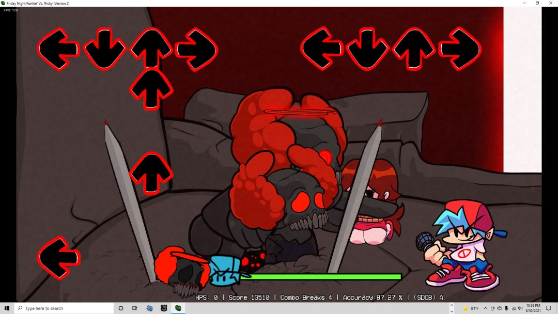This screenshot has height=314, width=558.
Task: Open the Windows Start menu
Action: pos(7,308)
